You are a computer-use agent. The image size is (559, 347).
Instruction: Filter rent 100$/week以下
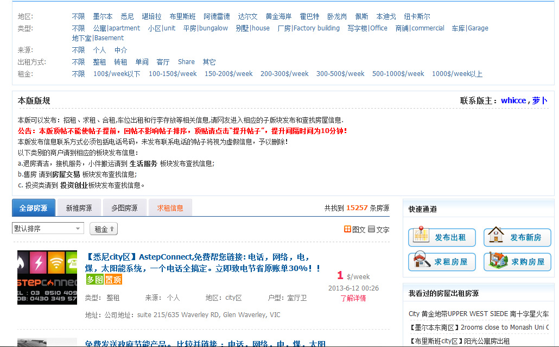click(117, 74)
